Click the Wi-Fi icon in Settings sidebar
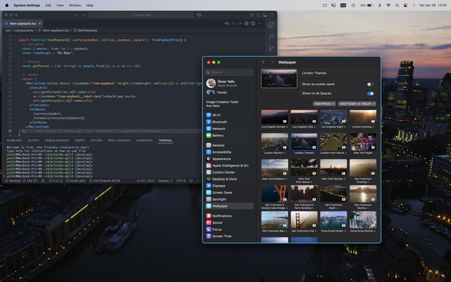Image resolution: width=451 pixels, height=282 pixels. click(x=209, y=115)
